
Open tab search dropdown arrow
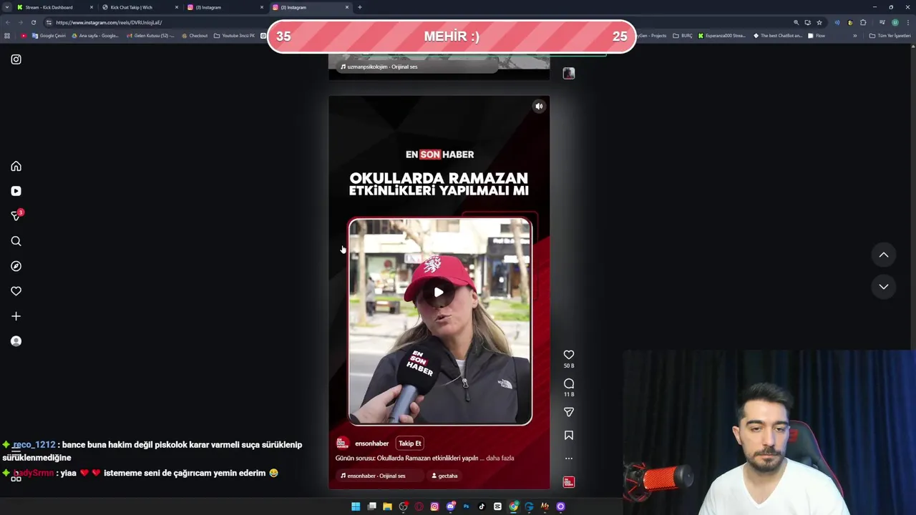click(6, 7)
